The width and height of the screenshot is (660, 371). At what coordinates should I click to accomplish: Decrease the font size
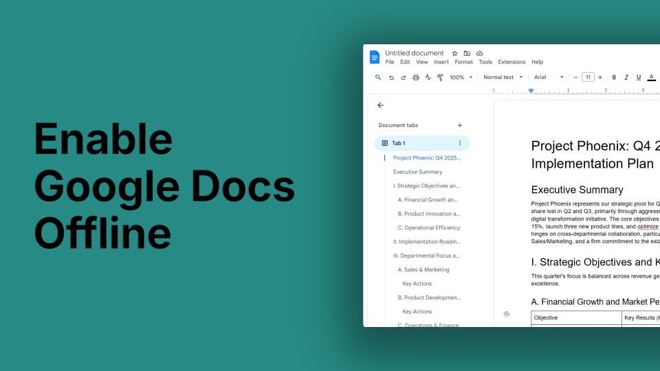(575, 78)
